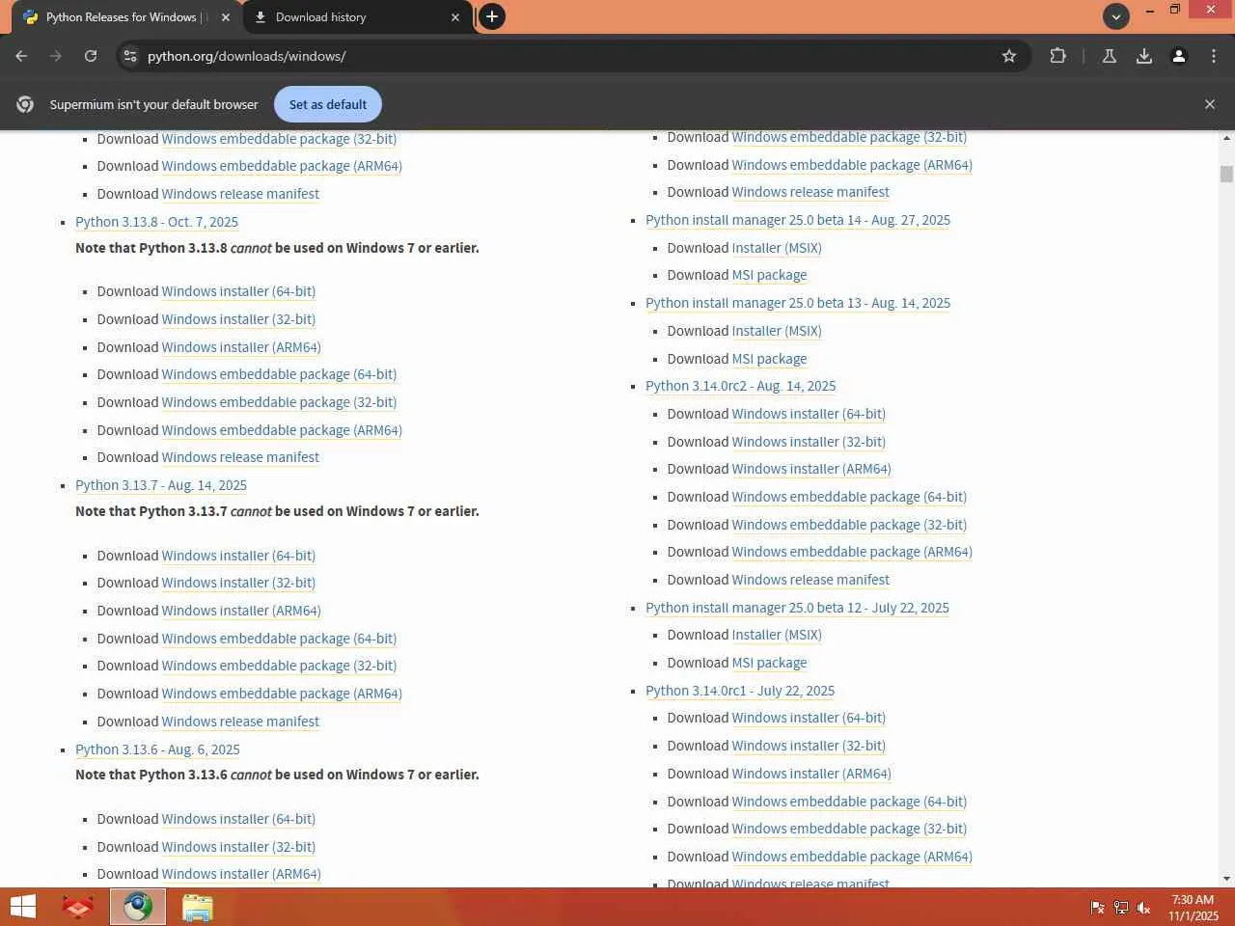Bookmark this page with the star icon

click(x=1009, y=56)
